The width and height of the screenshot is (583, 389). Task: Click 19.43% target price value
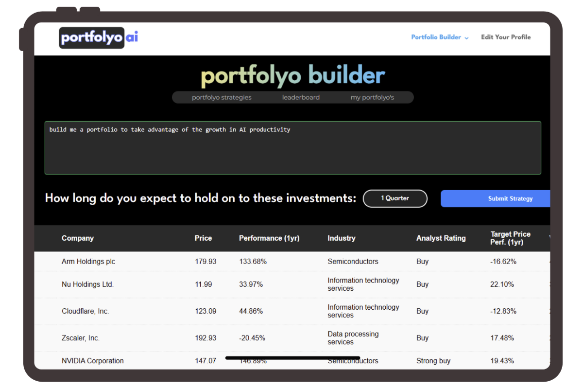(x=502, y=361)
